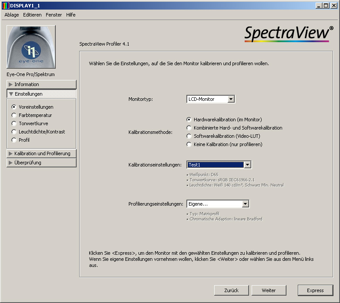
Task: Select the Profil radio option
Action: coord(20,140)
